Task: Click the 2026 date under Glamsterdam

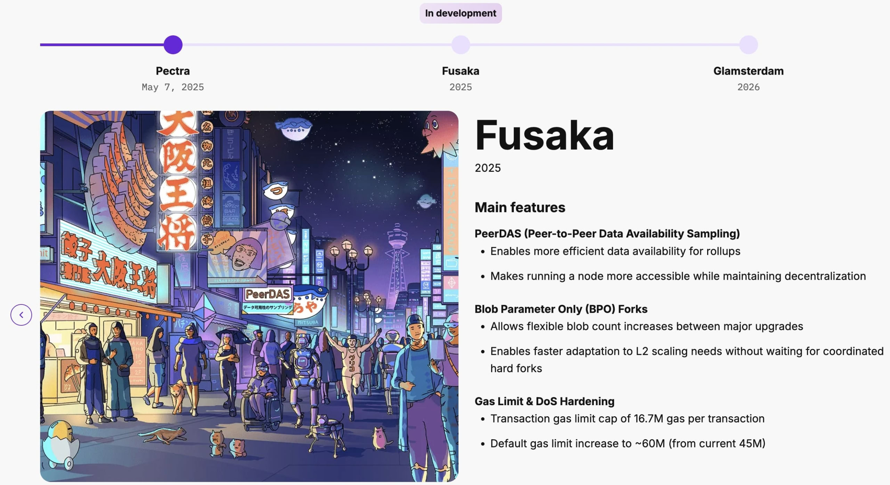Action: [749, 87]
